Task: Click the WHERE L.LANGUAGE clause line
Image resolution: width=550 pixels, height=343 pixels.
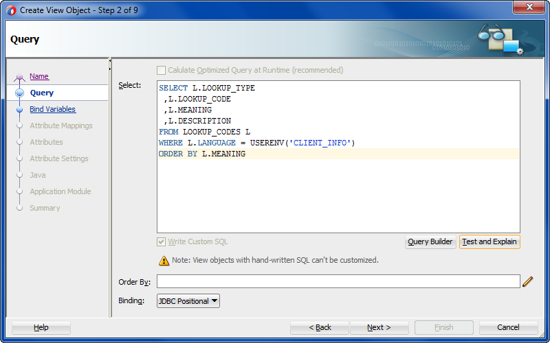Action: [256, 143]
